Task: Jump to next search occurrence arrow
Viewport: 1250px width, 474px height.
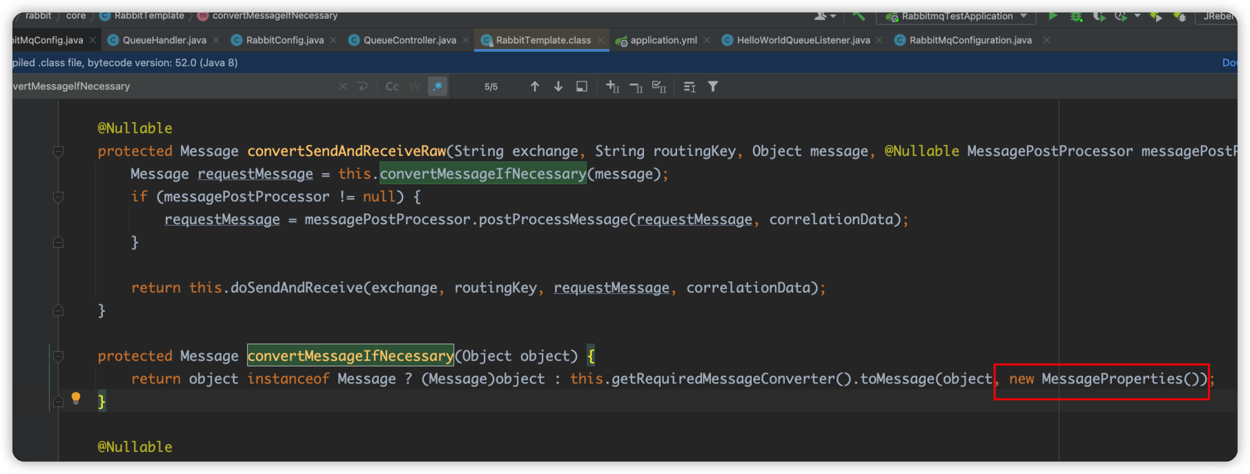Action: coord(558,86)
